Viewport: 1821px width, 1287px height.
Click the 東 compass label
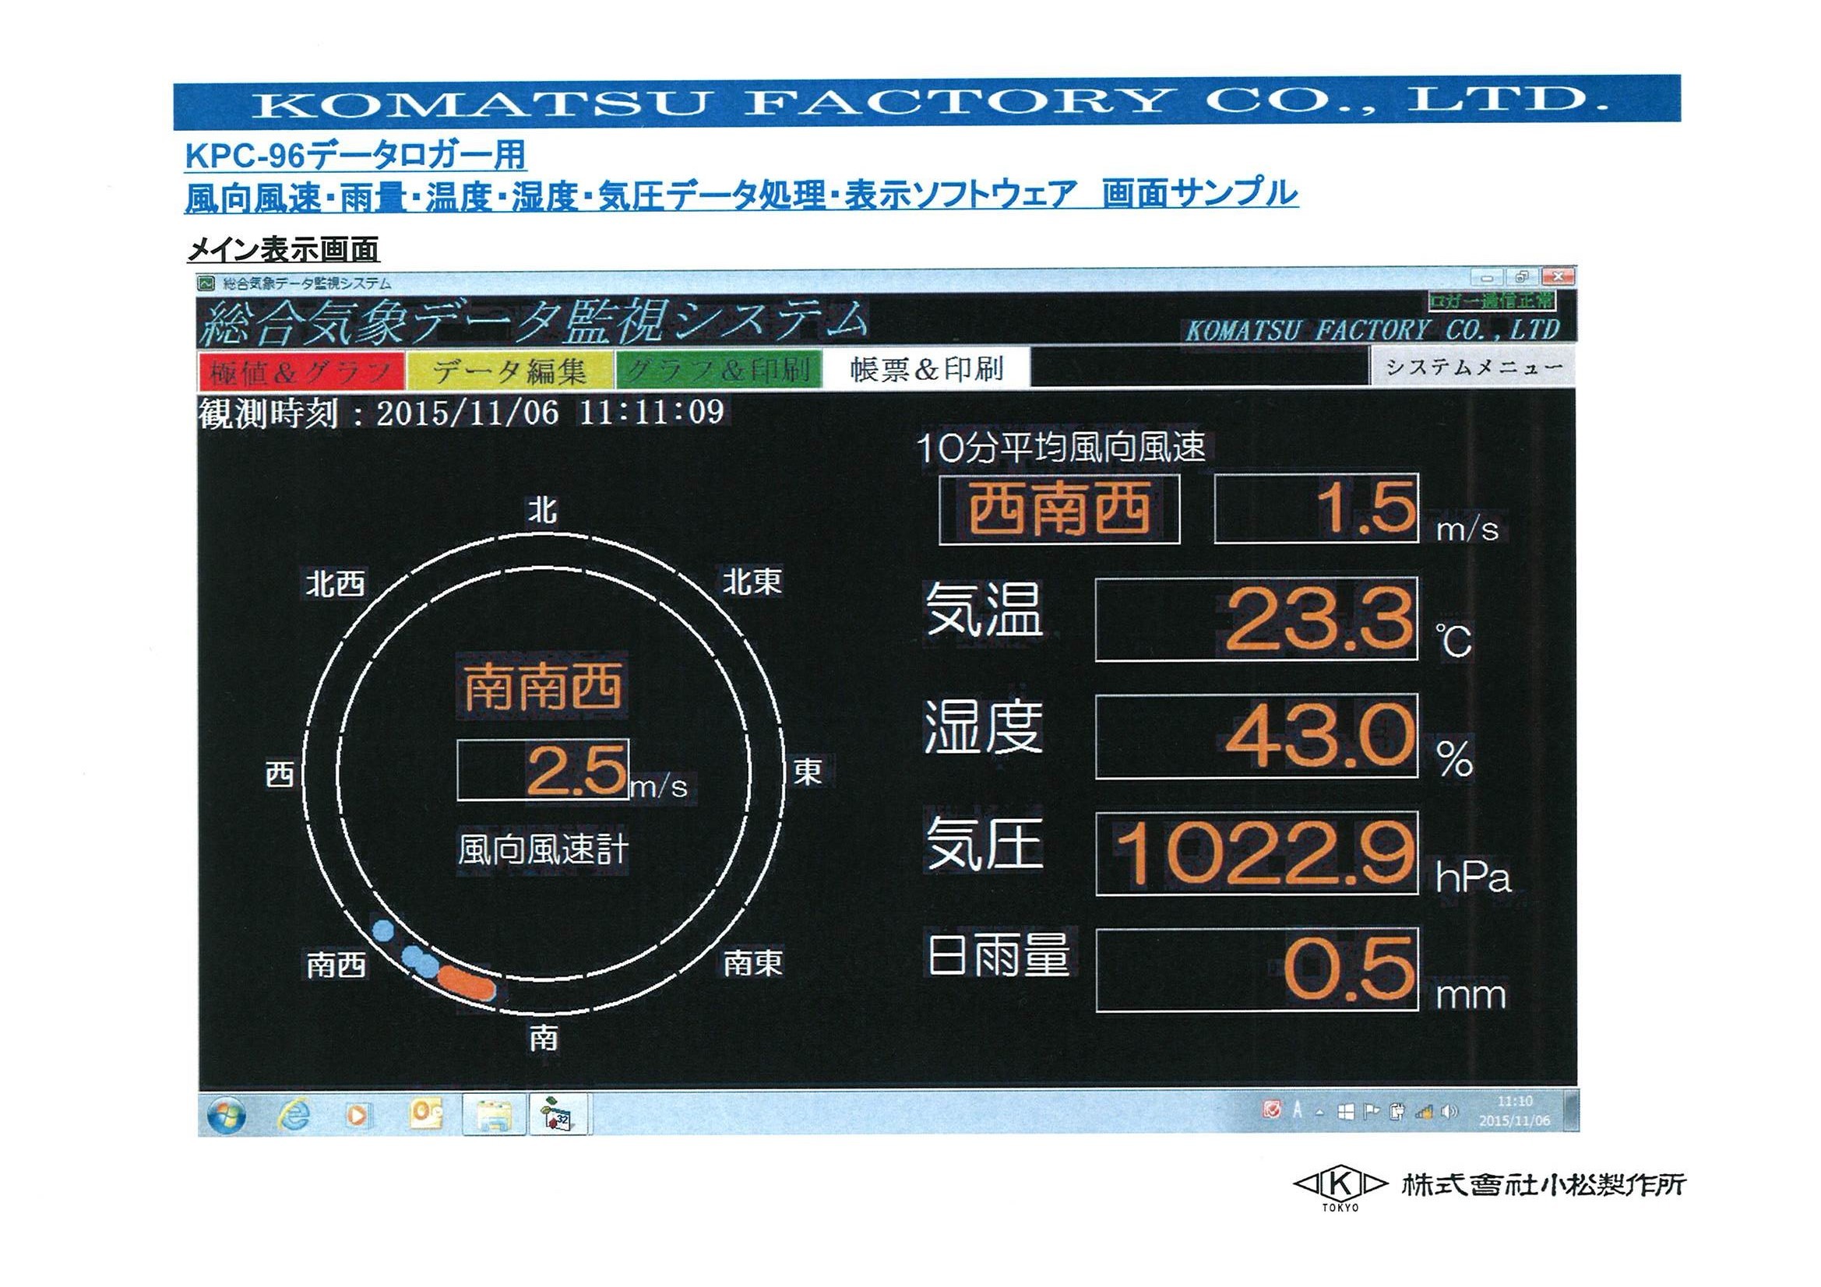coord(808,771)
